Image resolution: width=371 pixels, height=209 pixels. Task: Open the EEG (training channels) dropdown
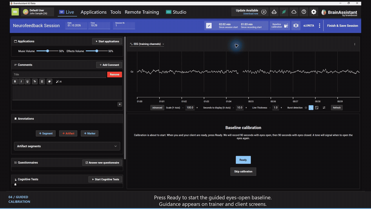pyautogui.click(x=147, y=44)
